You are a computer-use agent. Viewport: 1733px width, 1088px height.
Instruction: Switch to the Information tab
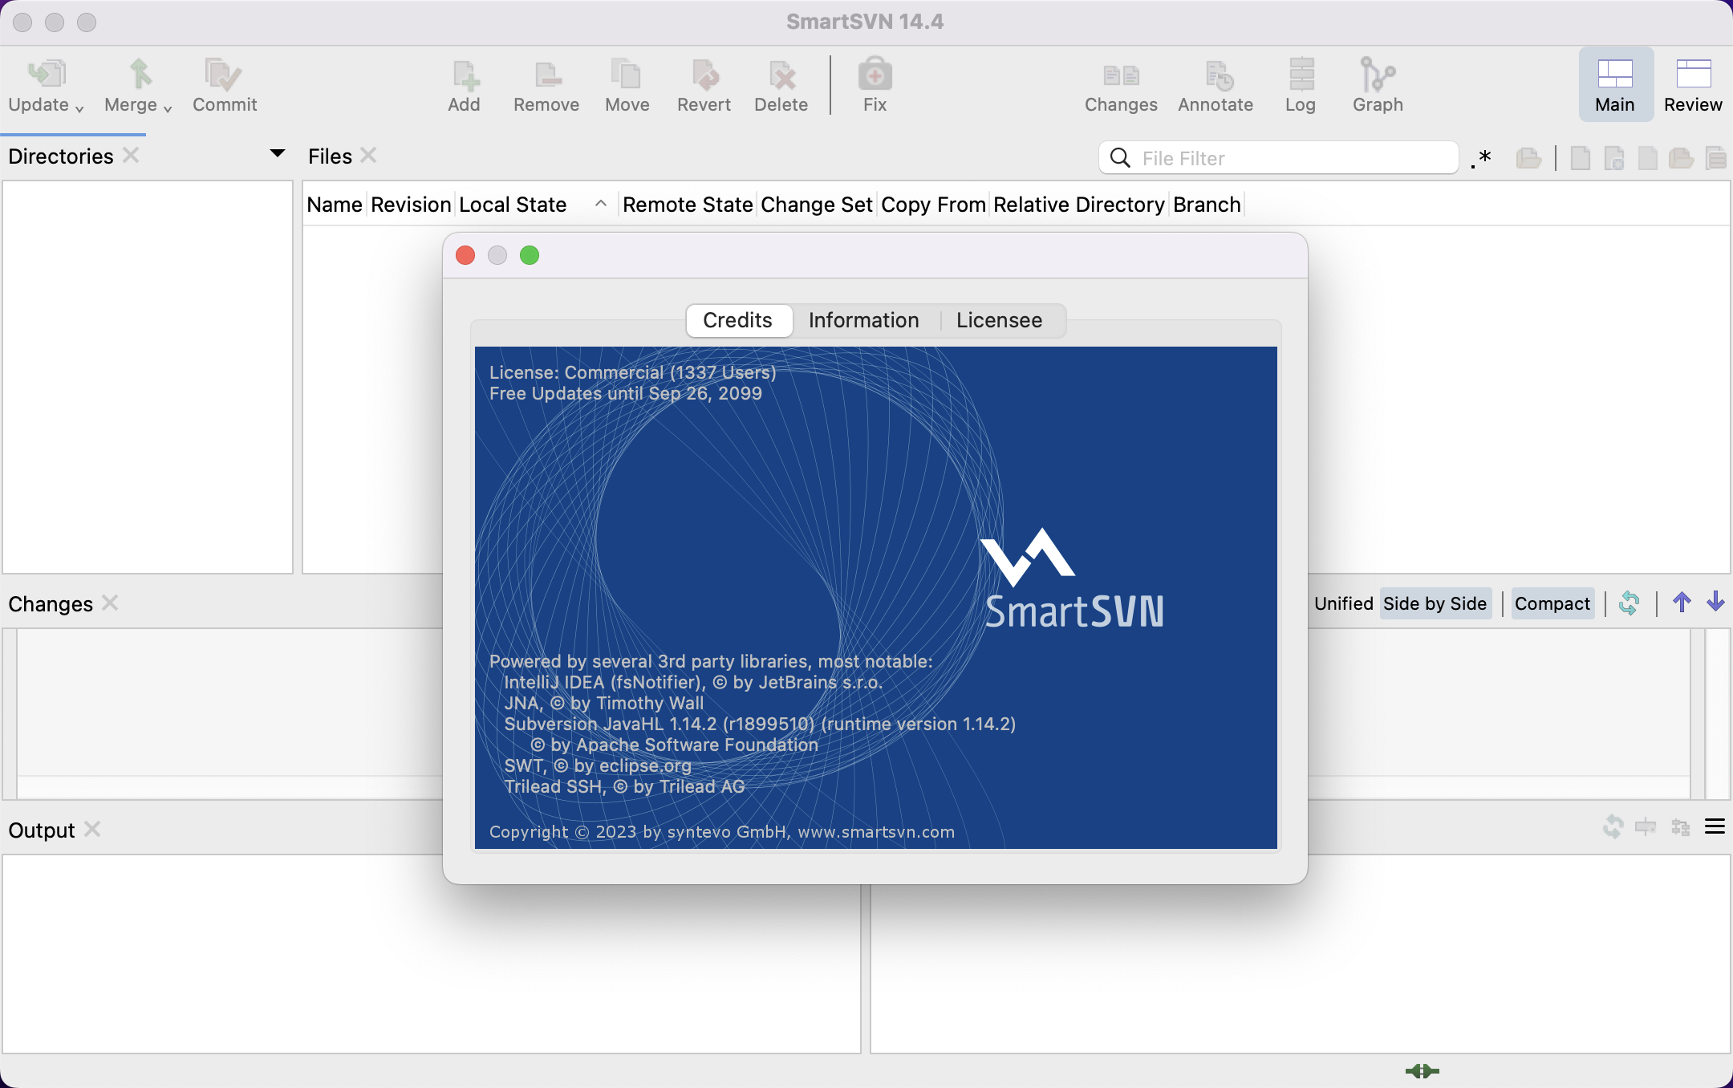tap(863, 320)
